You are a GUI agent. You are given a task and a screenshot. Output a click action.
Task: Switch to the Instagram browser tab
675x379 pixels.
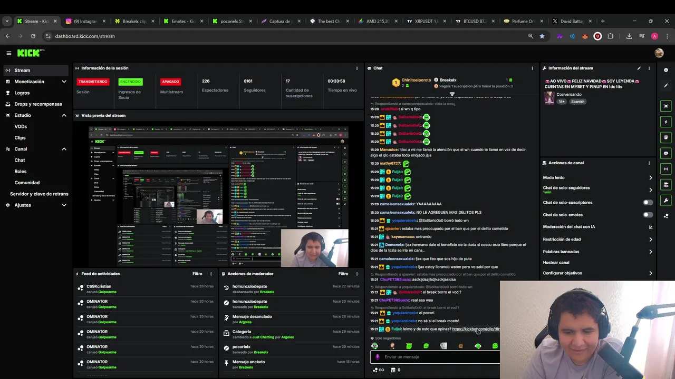click(x=86, y=21)
